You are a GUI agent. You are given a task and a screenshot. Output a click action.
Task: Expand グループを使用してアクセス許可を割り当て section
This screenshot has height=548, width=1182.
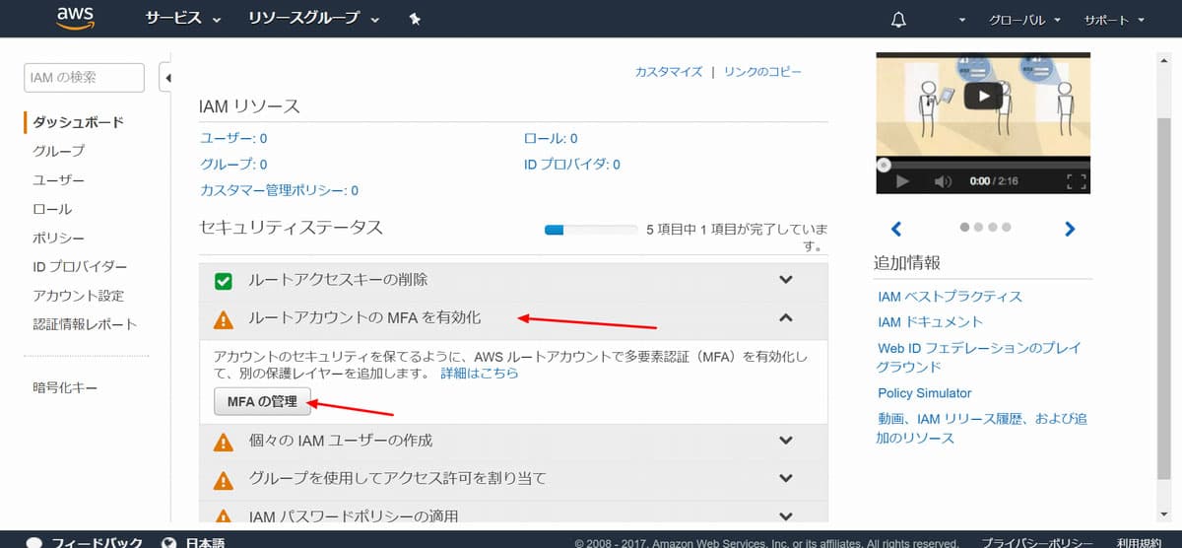point(786,478)
